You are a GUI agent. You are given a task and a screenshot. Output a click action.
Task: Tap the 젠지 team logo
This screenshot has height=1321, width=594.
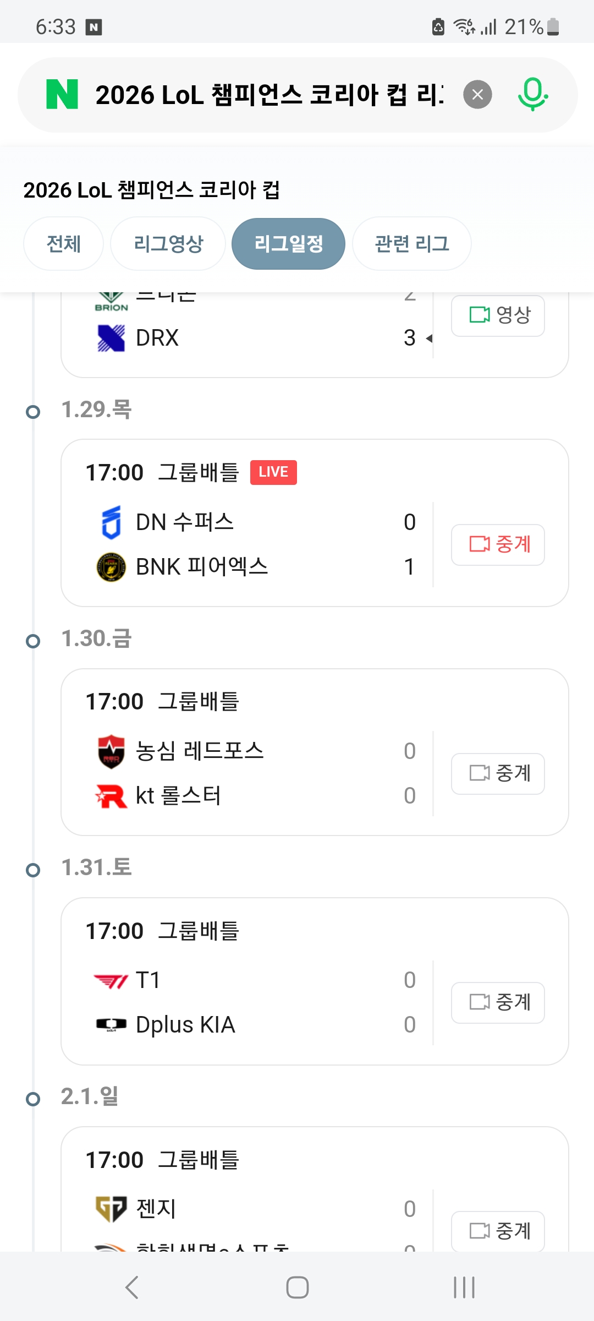(x=111, y=1209)
